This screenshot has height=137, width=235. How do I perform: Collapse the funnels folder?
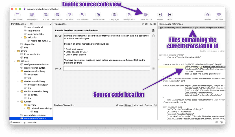tap(18, 102)
